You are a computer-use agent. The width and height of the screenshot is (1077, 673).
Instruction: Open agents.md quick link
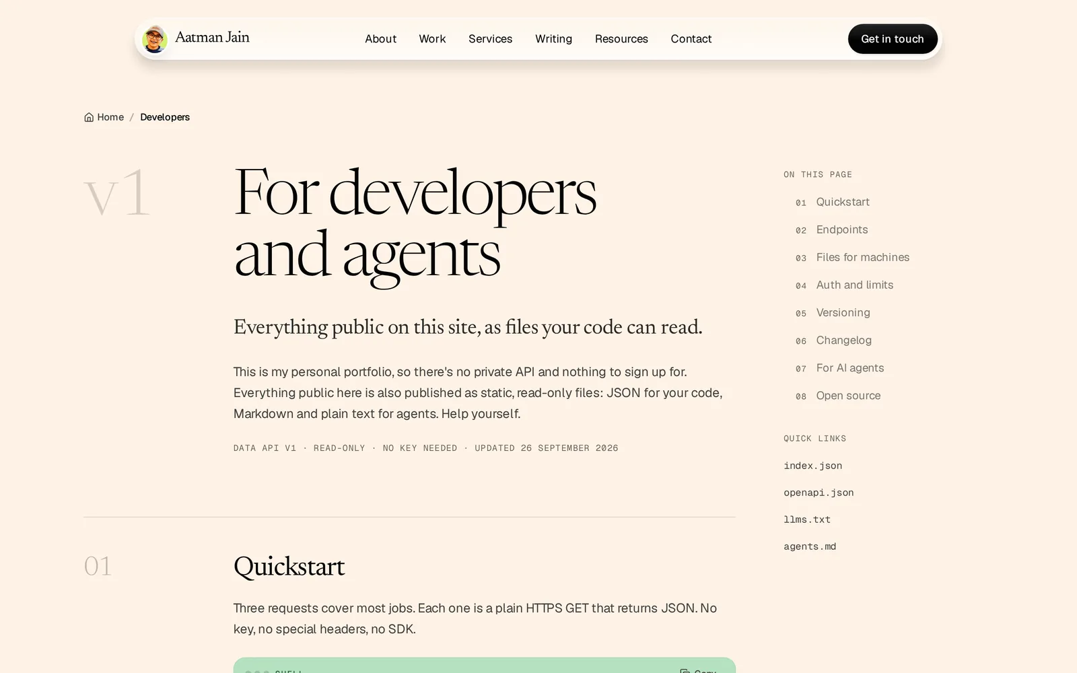pyautogui.click(x=810, y=546)
